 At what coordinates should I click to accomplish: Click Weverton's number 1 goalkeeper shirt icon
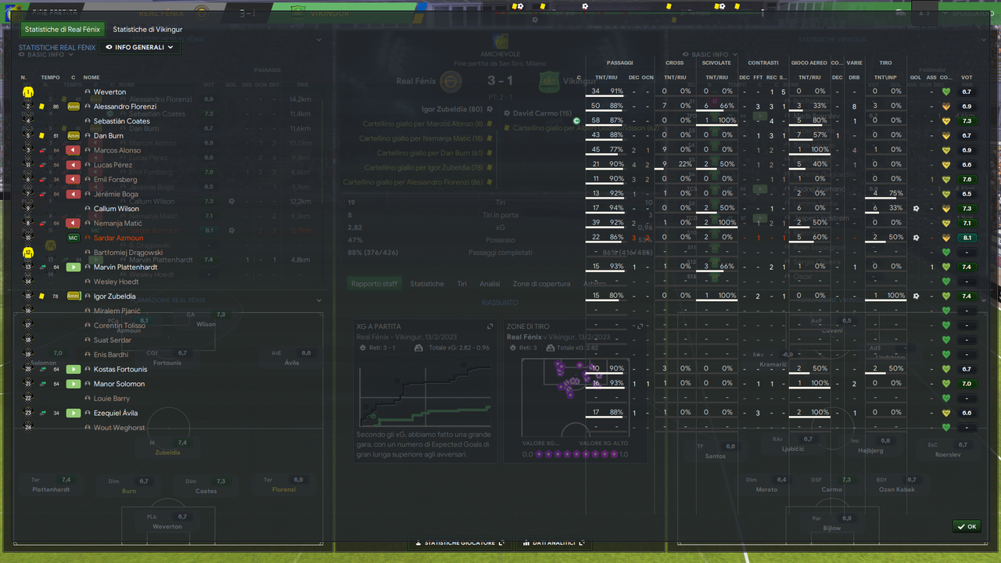[27, 92]
